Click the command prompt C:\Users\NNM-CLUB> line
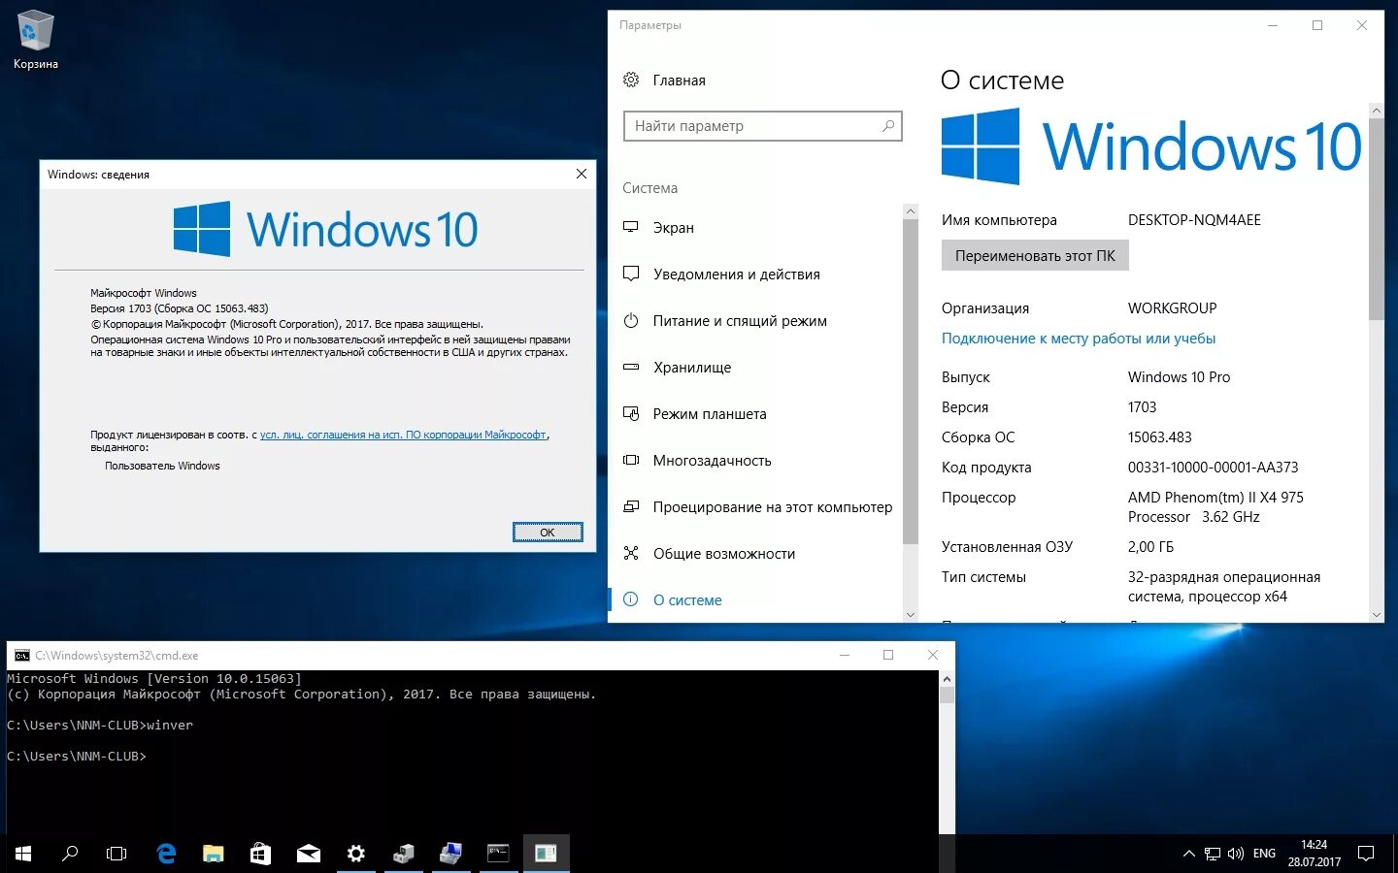This screenshot has width=1398, height=873. [x=77, y=757]
